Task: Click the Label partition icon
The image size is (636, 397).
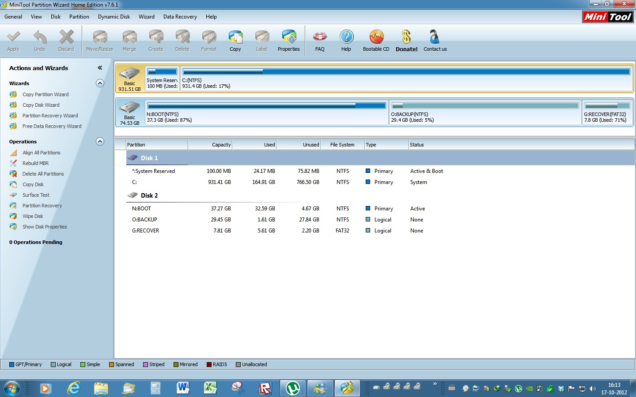Action: tap(262, 37)
